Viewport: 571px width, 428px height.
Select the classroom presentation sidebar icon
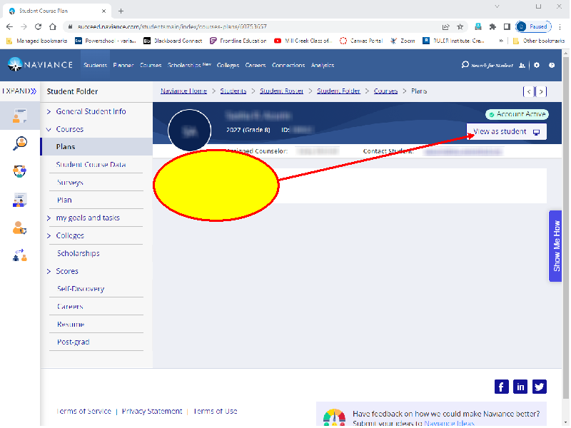pyautogui.click(x=20, y=200)
